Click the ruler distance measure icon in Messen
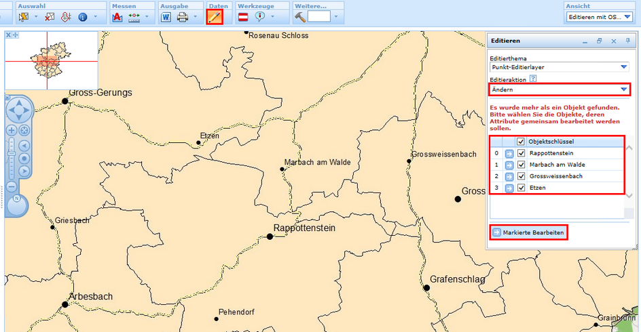This screenshot has width=641, height=332. (134, 17)
